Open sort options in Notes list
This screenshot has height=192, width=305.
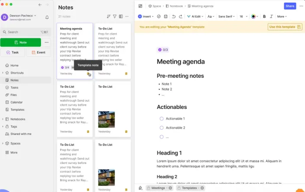coord(109,16)
